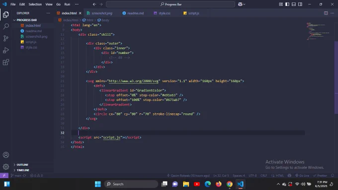Click the errors and warnings status item
This screenshot has height=190, width=338.
click(x=36, y=176)
